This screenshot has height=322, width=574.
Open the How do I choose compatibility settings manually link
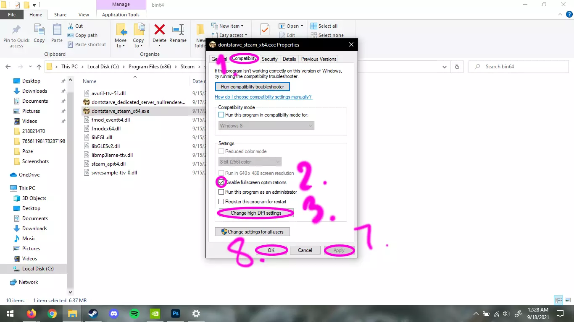263,97
